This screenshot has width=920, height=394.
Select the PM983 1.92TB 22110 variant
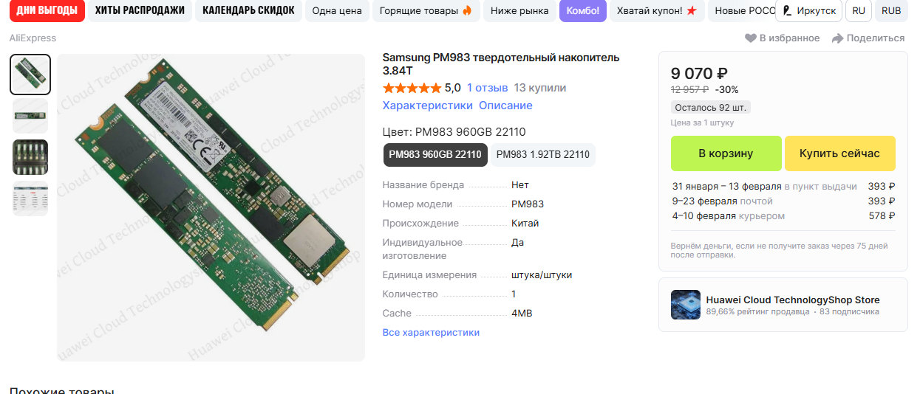click(x=543, y=155)
